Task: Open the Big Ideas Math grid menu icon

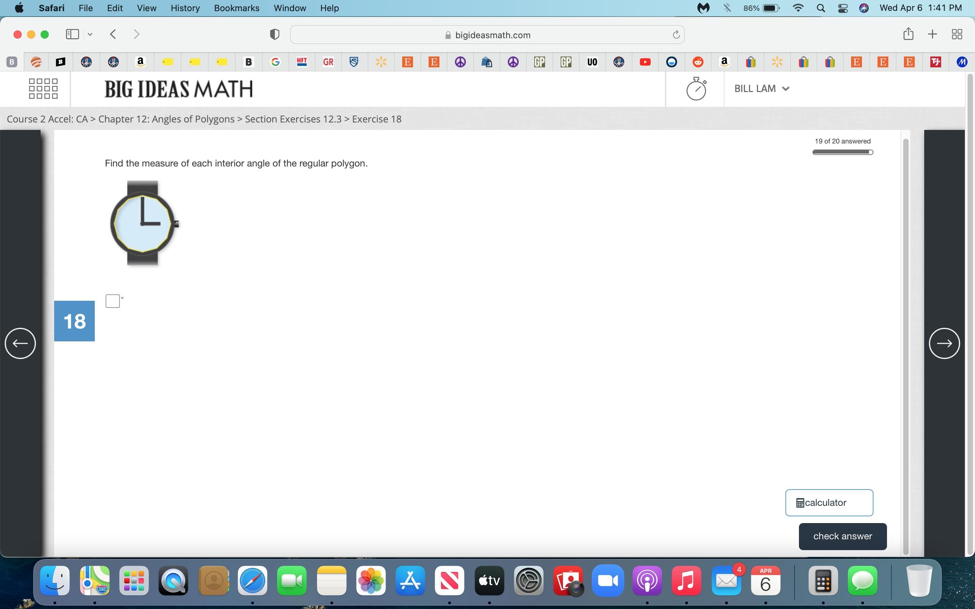Action: point(43,89)
